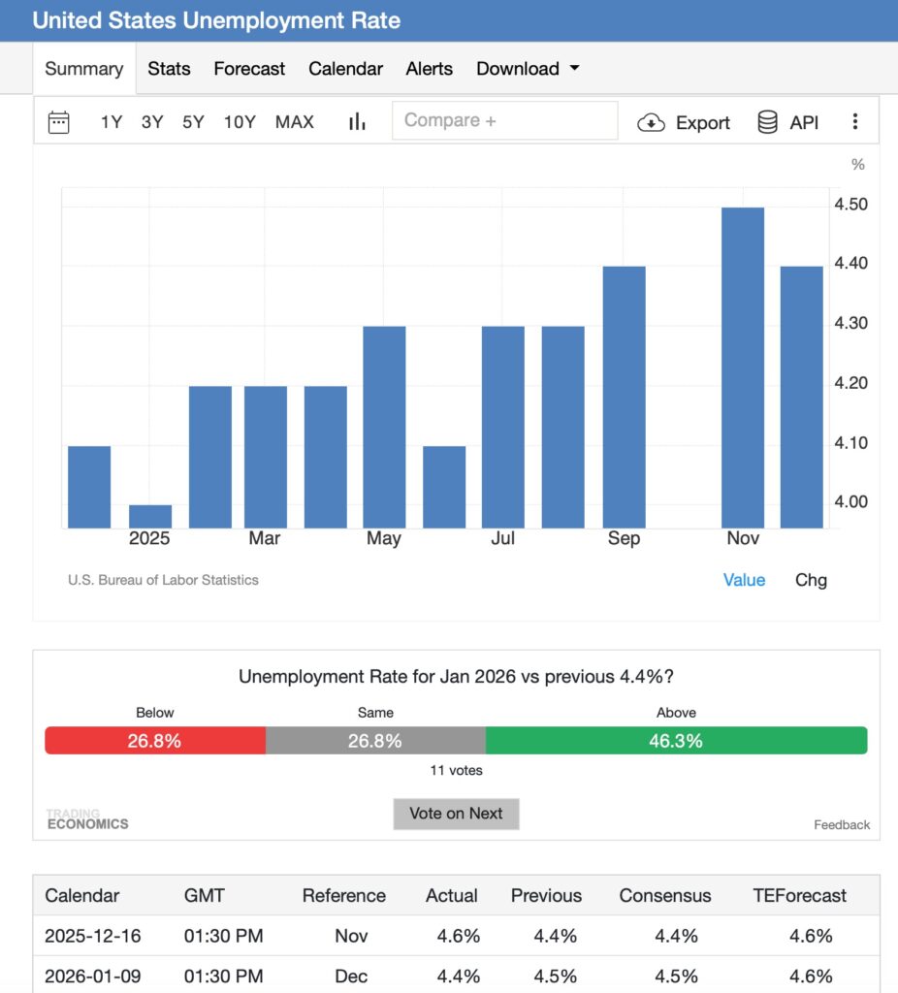Select the MAX time range
The height and width of the screenshot is (993, 898).
click(x=295, y=122)
